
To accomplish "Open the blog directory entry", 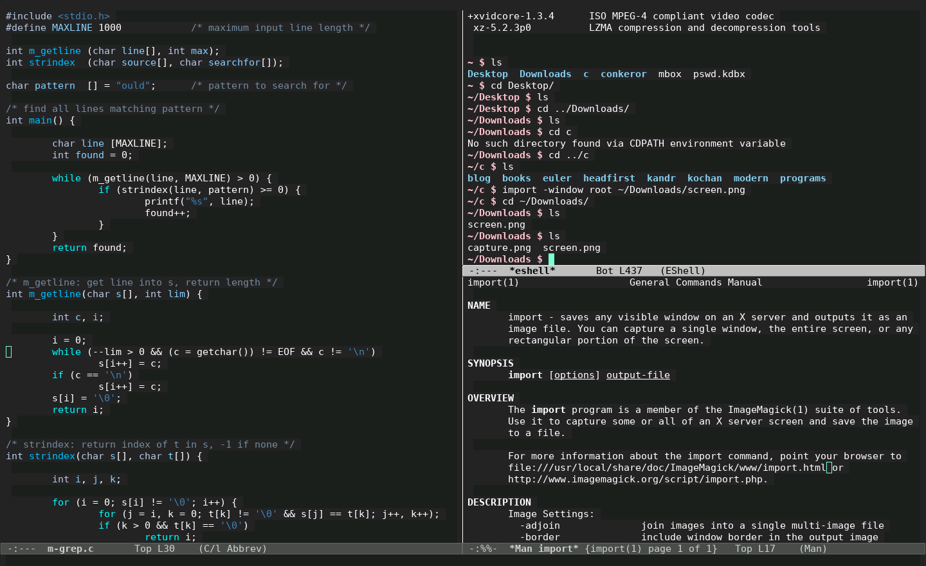I will [478, 178].
